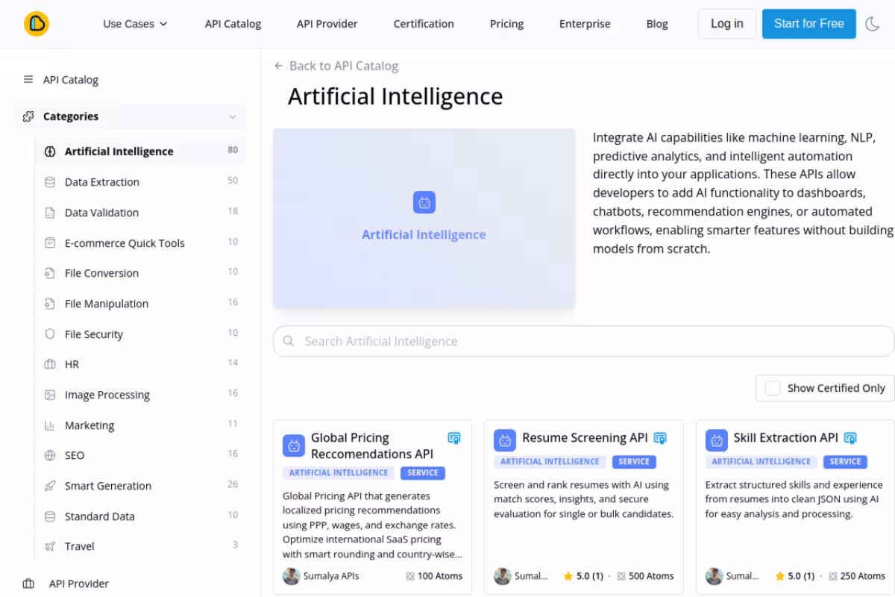Click the Marketing chart icon
Viewport: 895px width, 597px height.
click(50, 425)
